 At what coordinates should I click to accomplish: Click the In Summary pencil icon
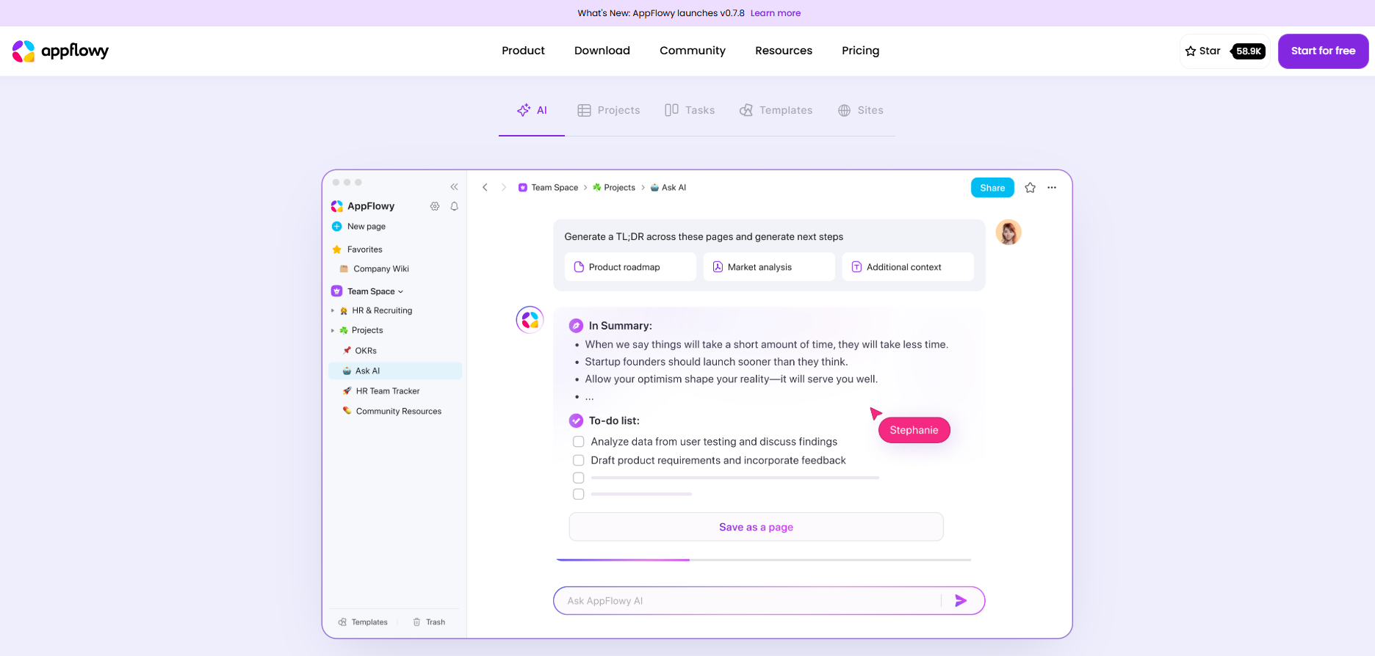click(577, 326)
